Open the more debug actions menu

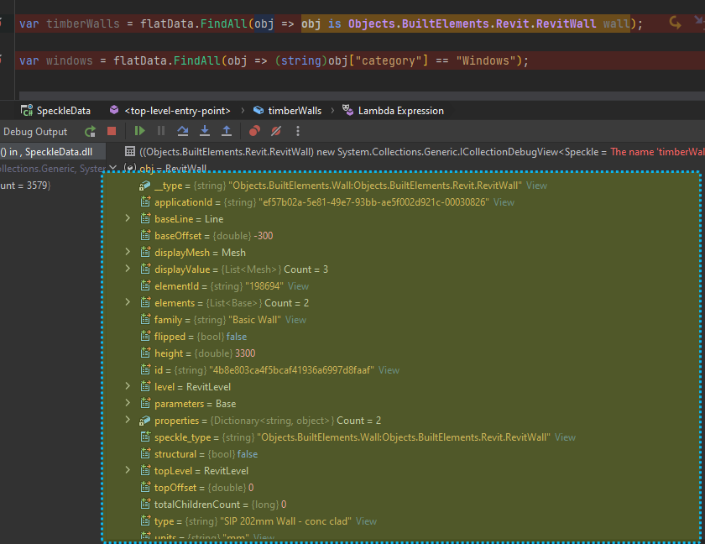[298, 132]
